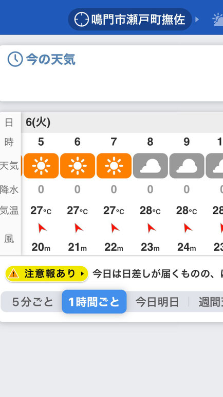Viewport: 223px width, 397px height.
Task: Tap the wind direction arrow for 9 o'clock
Action: tap(188, 228)
